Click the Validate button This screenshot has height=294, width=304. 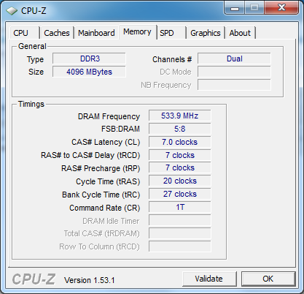point(209,279)
